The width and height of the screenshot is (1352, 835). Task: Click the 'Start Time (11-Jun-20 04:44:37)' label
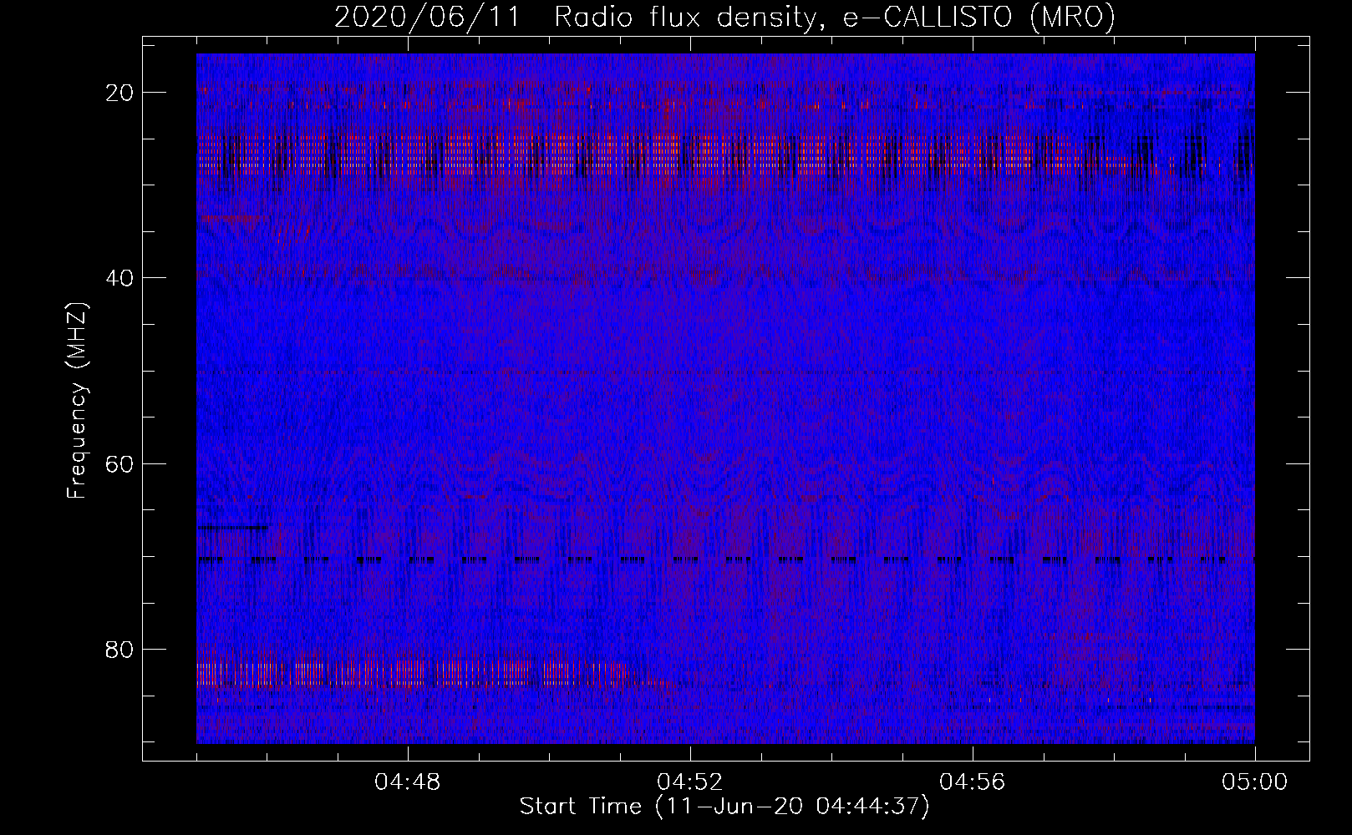[x=724, y=807]
